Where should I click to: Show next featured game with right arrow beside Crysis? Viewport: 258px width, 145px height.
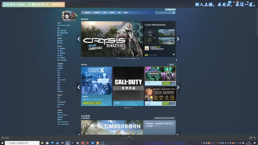tap(178, 39)
